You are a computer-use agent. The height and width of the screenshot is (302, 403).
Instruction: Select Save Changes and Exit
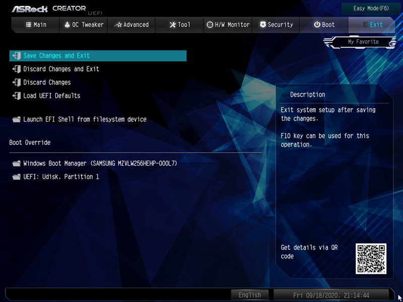(98, 56)
